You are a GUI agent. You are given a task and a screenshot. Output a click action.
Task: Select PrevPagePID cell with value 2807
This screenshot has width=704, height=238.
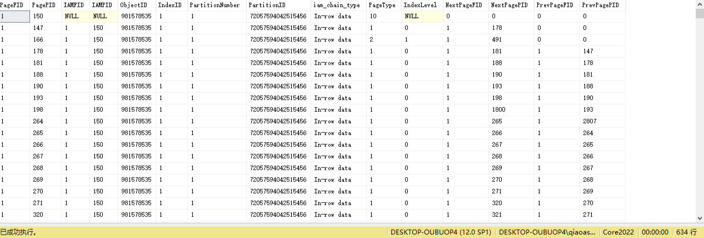(603, 121)
